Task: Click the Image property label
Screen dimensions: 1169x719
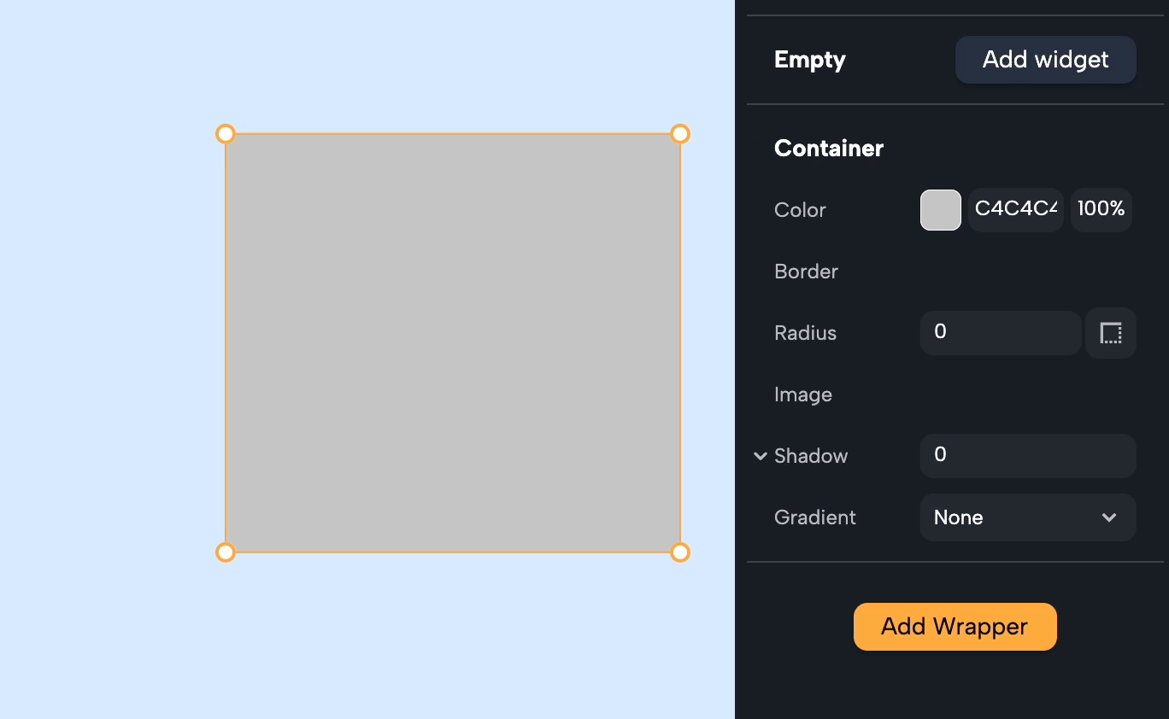Action: pos(803,395)
